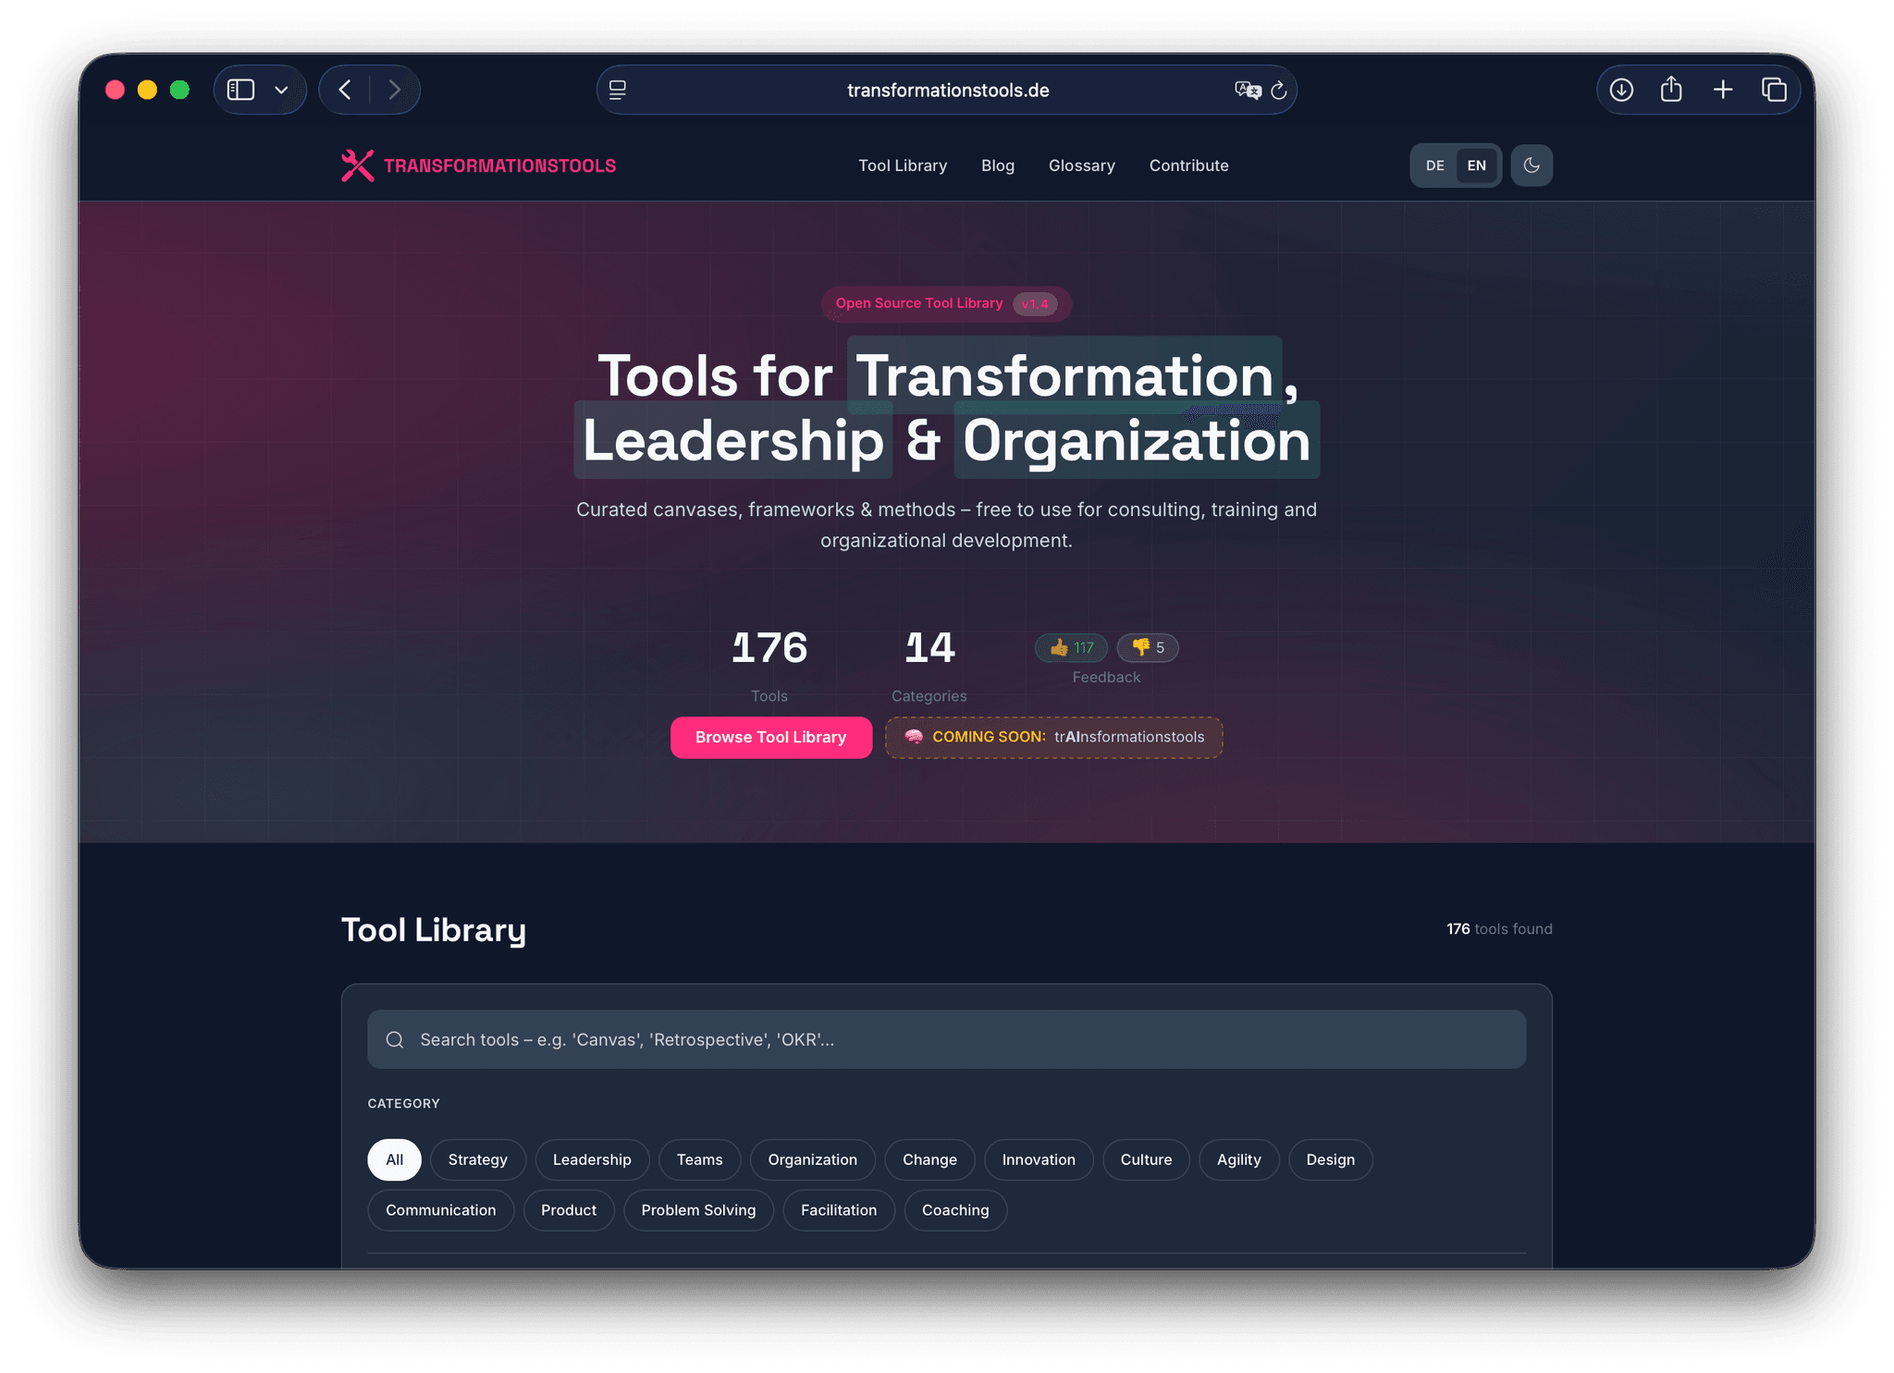Minimize window with yellow traffic light
1894x1373 pixels.
coord(147,90)
